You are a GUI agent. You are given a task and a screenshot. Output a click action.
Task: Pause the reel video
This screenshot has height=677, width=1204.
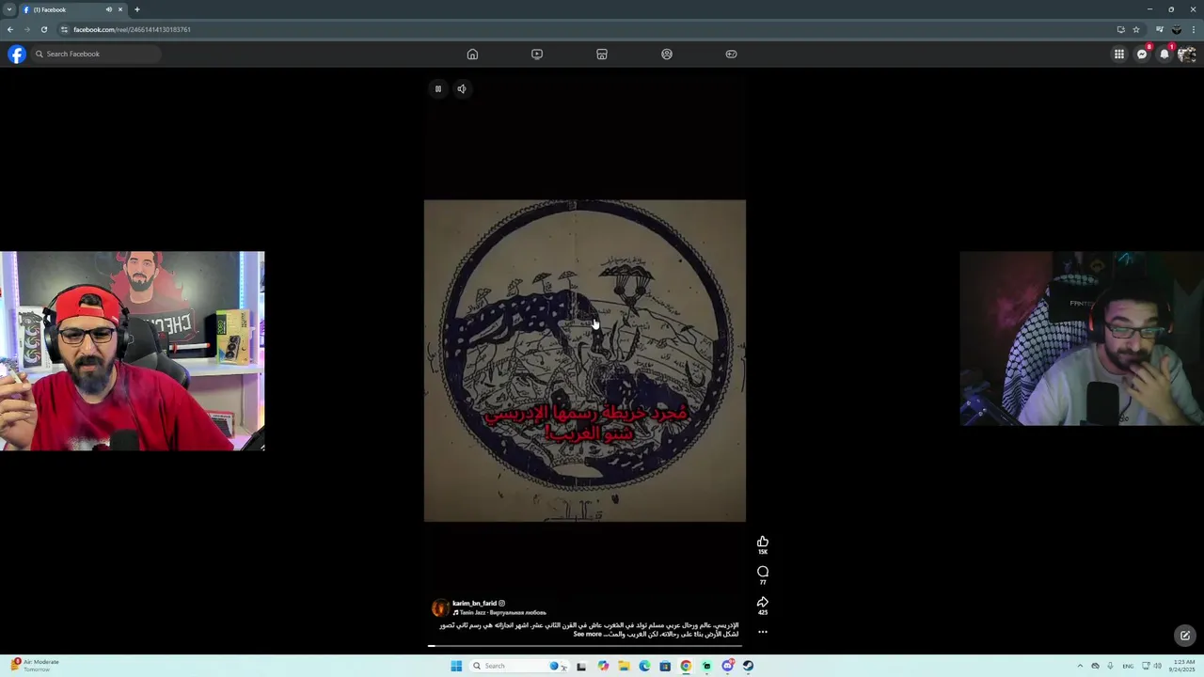(x=437, y=88)
